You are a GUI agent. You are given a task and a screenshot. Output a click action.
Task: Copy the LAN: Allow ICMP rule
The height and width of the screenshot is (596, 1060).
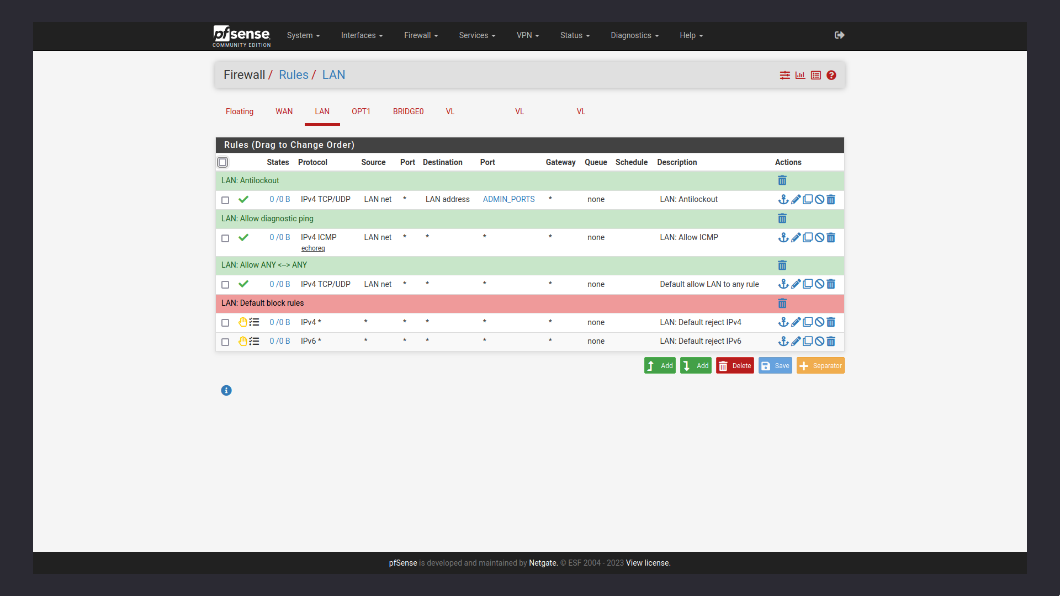coord(808,237)
